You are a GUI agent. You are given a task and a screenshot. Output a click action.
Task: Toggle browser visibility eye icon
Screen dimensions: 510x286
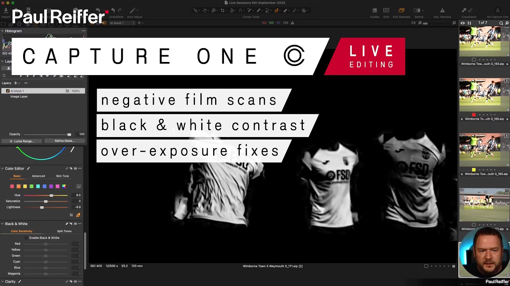click(x=463, y=23)
